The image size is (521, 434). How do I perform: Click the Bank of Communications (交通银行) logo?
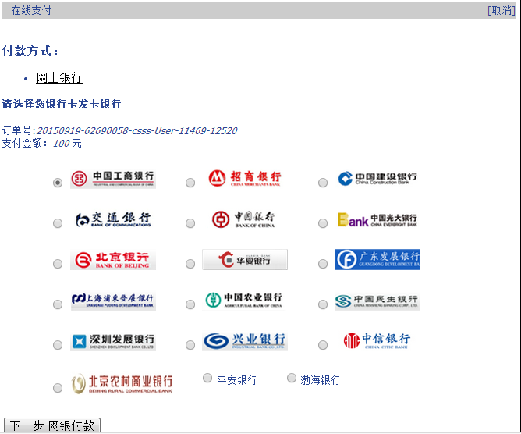113,219
